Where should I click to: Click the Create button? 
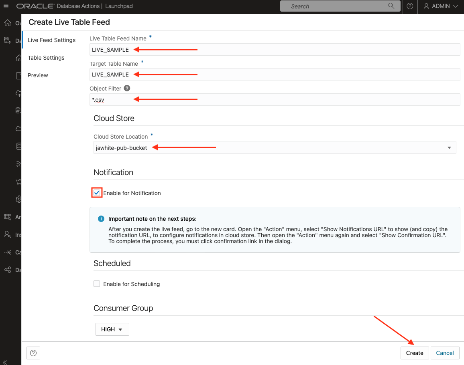coord(415,353)
